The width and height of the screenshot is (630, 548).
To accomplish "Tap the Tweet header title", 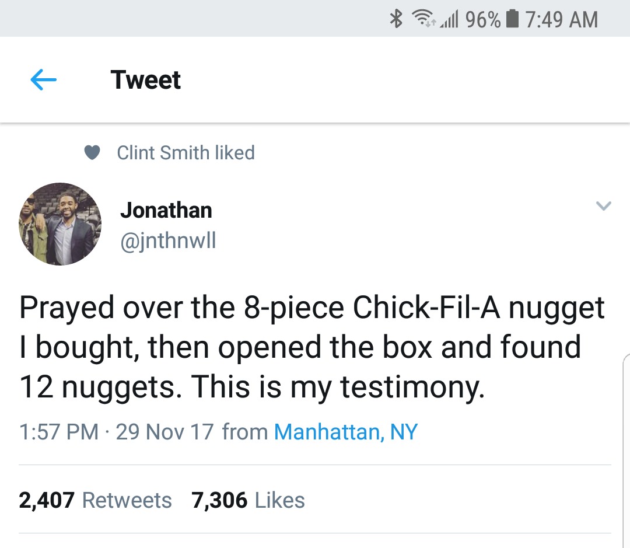I will click(x=145, y=79).
